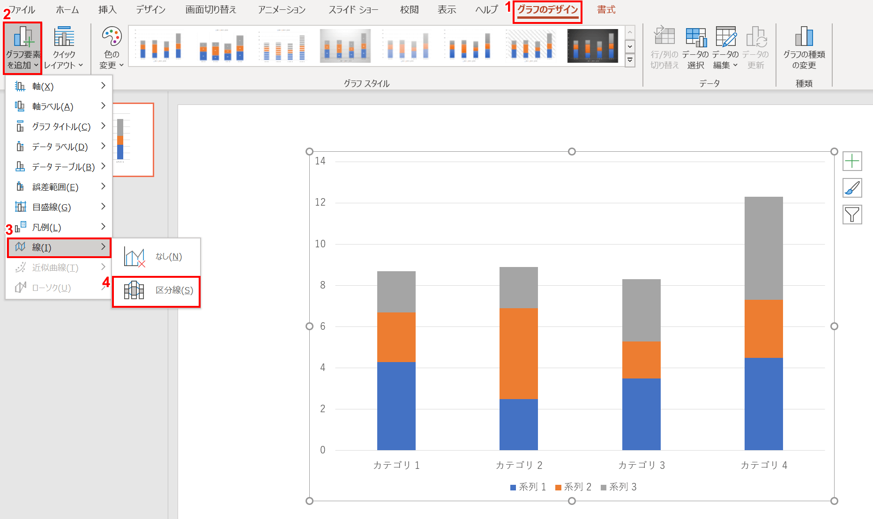The height and width of the screenshot is (519, 873).
Task: Expand the グラフタイトル(C) submenu arrow
Action: (x=103, y=126)
